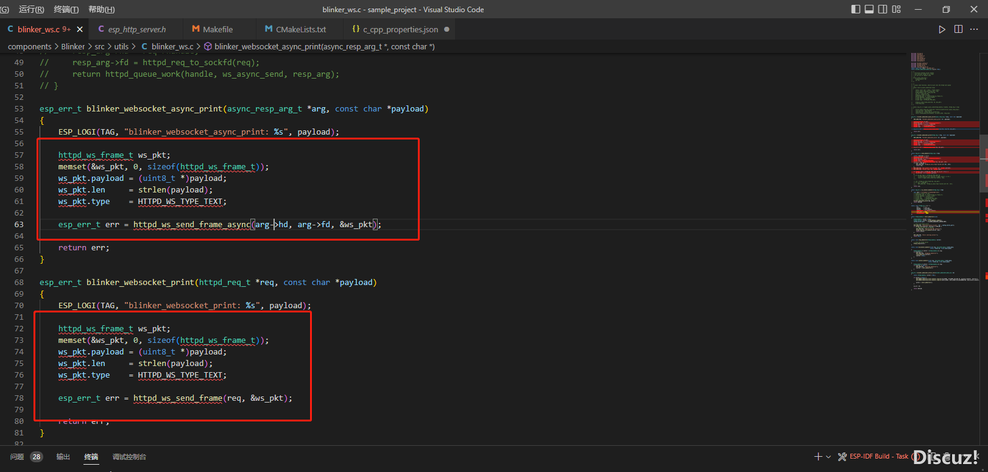
Task: Open the 输出 panel tab
Action: [63, 457]
